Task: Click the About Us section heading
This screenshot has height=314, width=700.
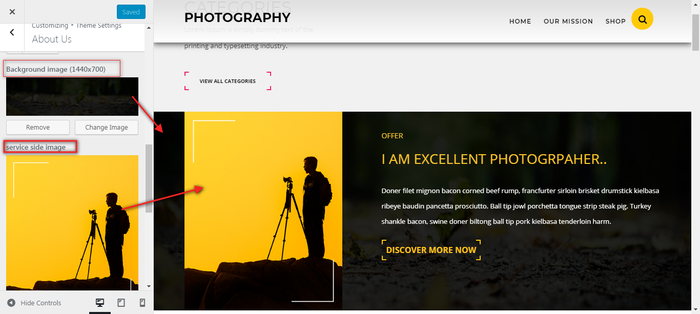Action: tap(52, 39)
